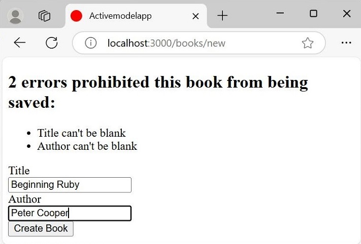
Task: Open Settings and more ellipsis menu
Action: [x=346, y=43]
